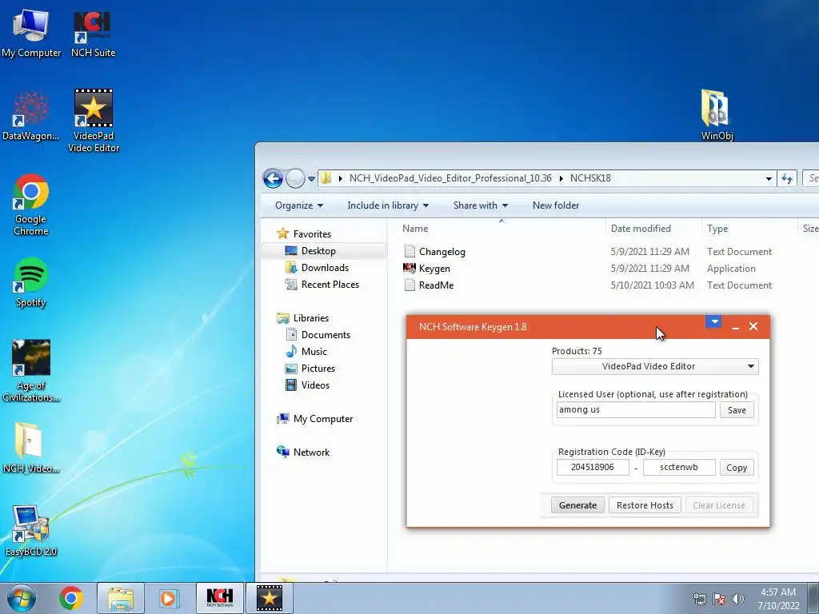
Task: Open network tray icon
Action: (x=699, y=599)
